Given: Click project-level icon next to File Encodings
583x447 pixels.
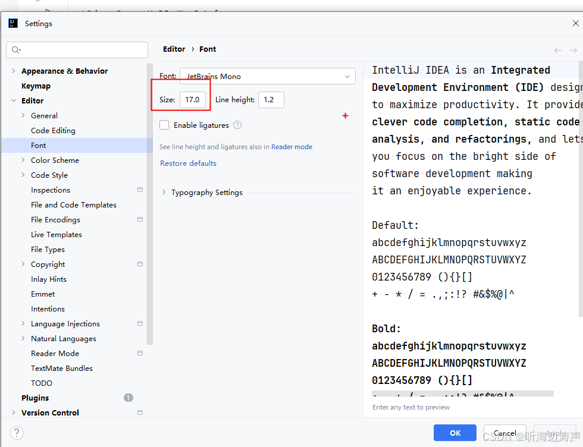Looking at the screenshot, I should tap(140, 219).
